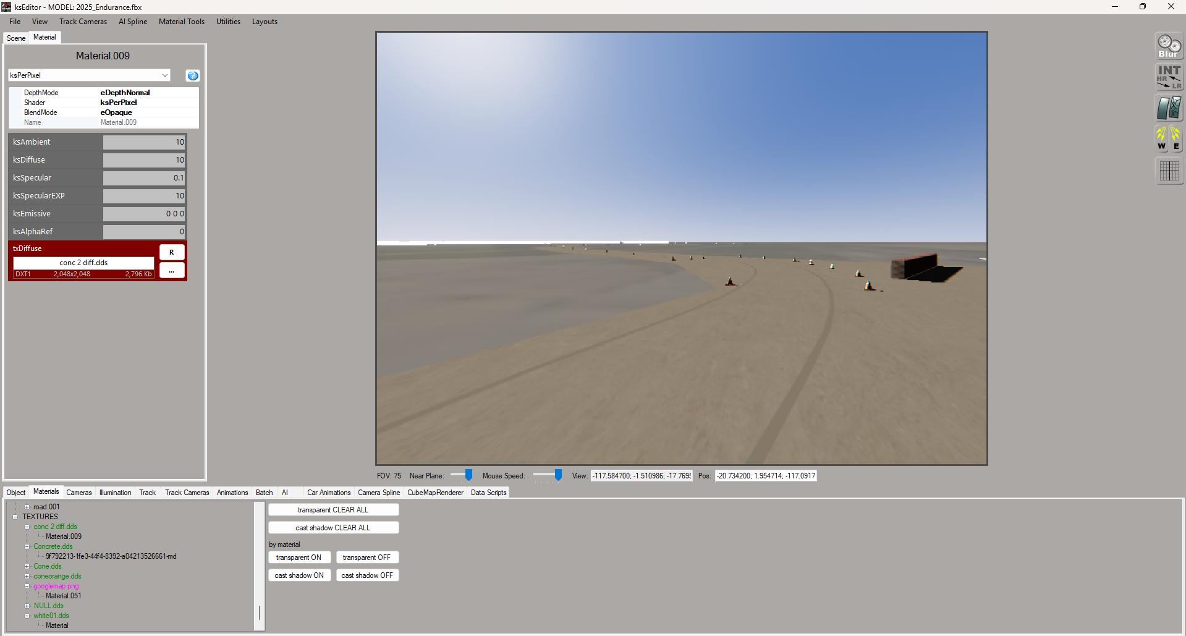This screenshot has height=636, width=1186.
Task: Click cast shadow CLEAR ALL button
Action: click(333, 528)
